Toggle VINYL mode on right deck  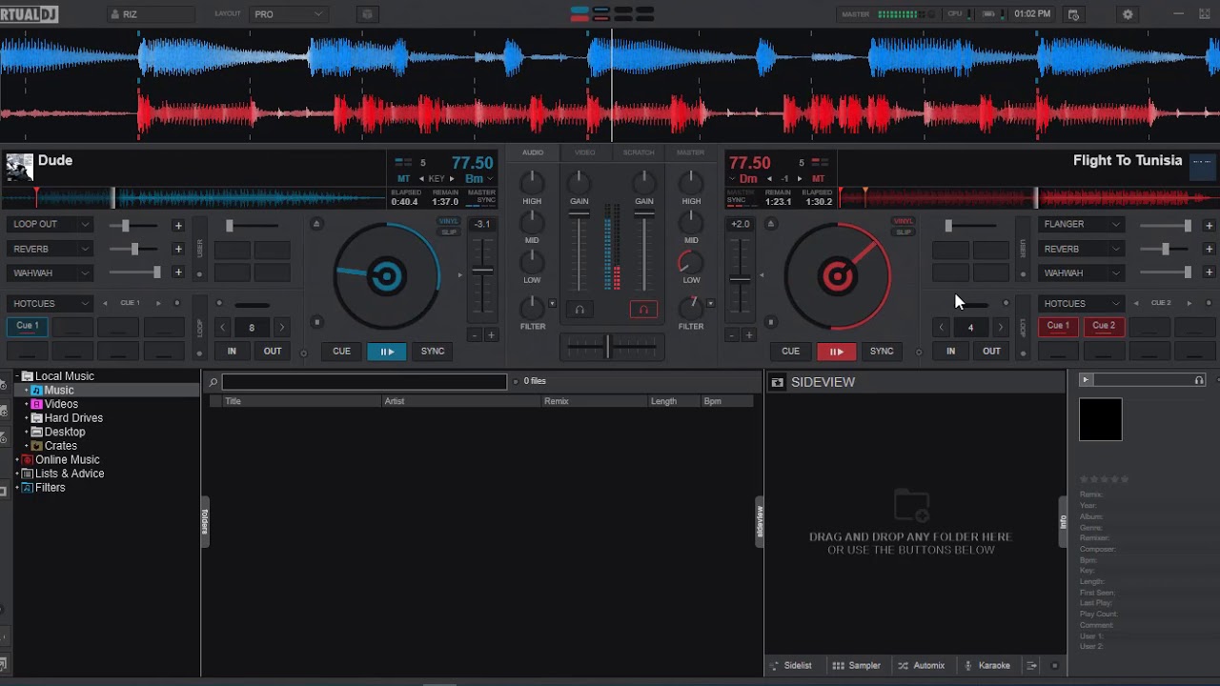[x=902, y=221]
